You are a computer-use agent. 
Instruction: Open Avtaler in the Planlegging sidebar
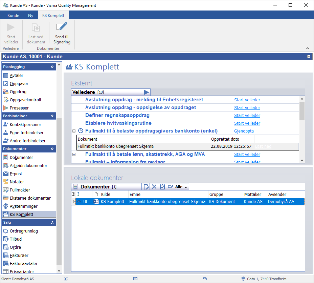[x=17, y=75]
